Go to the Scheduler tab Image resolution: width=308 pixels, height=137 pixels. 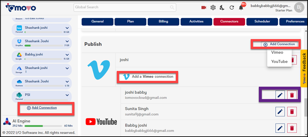(x=262, y=21)
